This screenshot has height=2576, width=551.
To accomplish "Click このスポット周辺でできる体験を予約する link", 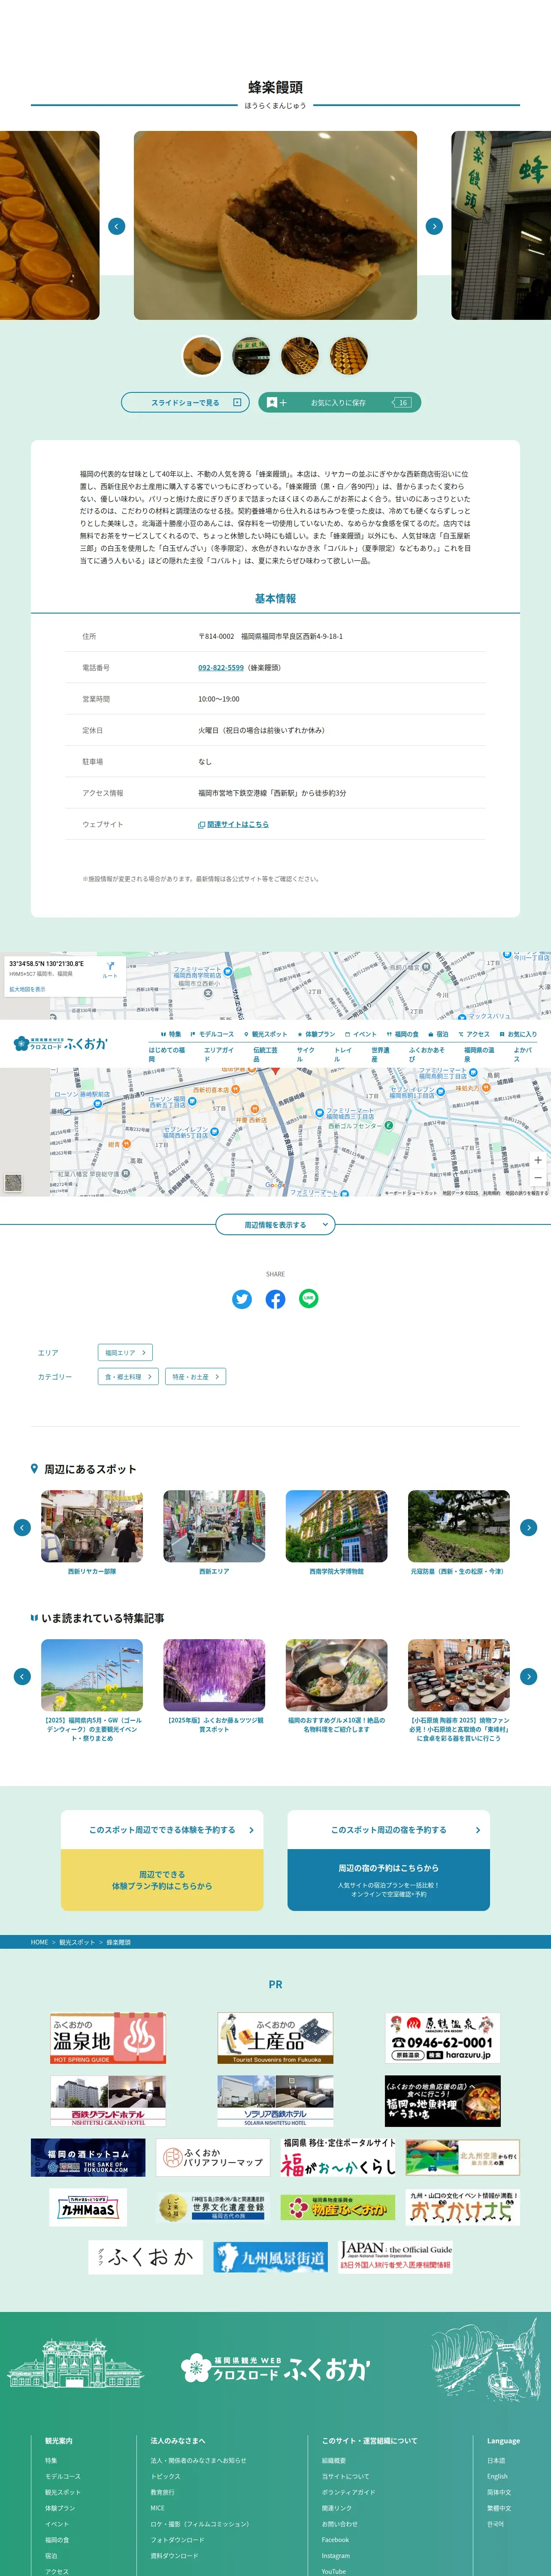I will tap(162, 1830).
